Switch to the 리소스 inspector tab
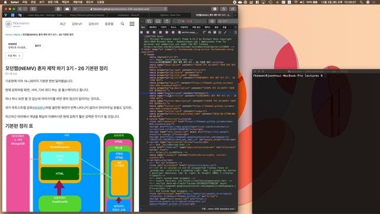 pyautogui.click(x=173, y=27)
